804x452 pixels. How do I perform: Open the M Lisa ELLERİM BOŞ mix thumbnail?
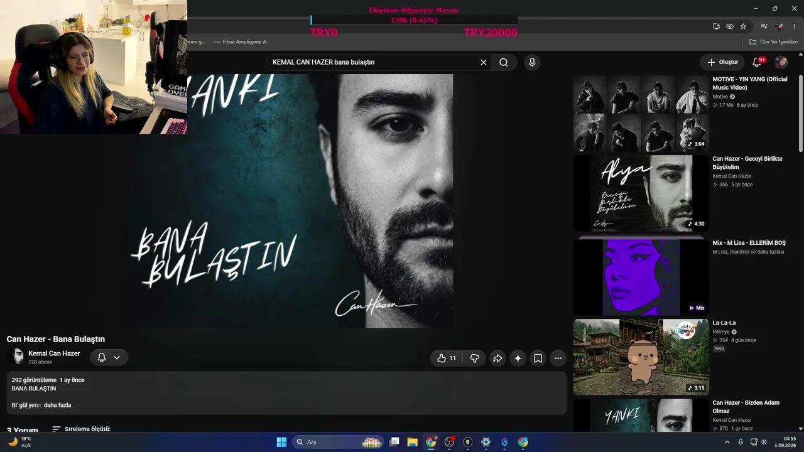coord(641,276)
